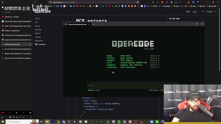Toggle the browser sidebar panel icon

point(3,2)
